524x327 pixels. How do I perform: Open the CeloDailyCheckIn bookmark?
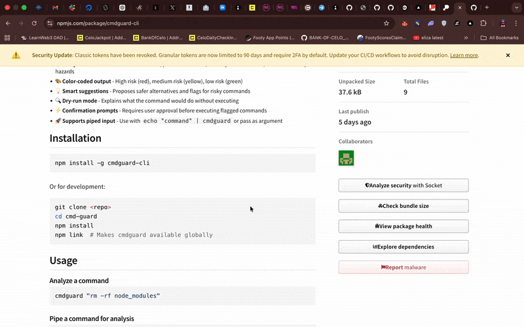pyautogui.click(x=214, y=38)
